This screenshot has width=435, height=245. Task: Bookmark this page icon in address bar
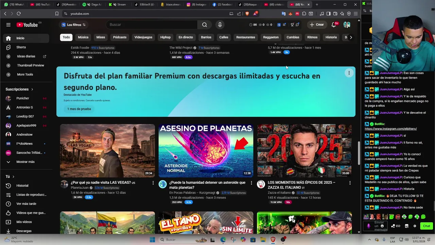[x=57, y=14]
